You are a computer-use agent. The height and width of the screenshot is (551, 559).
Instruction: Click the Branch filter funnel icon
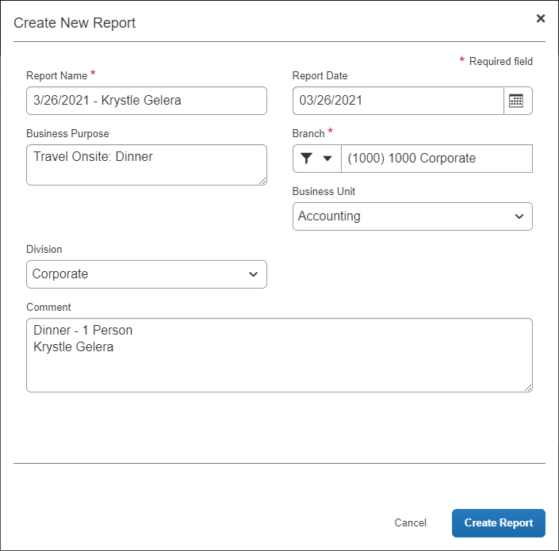[306, 159]
